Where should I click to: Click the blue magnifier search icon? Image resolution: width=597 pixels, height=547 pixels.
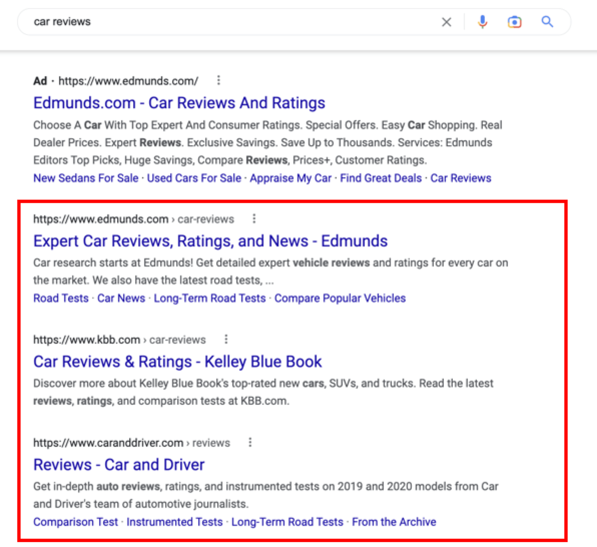[x=547, y=22]
